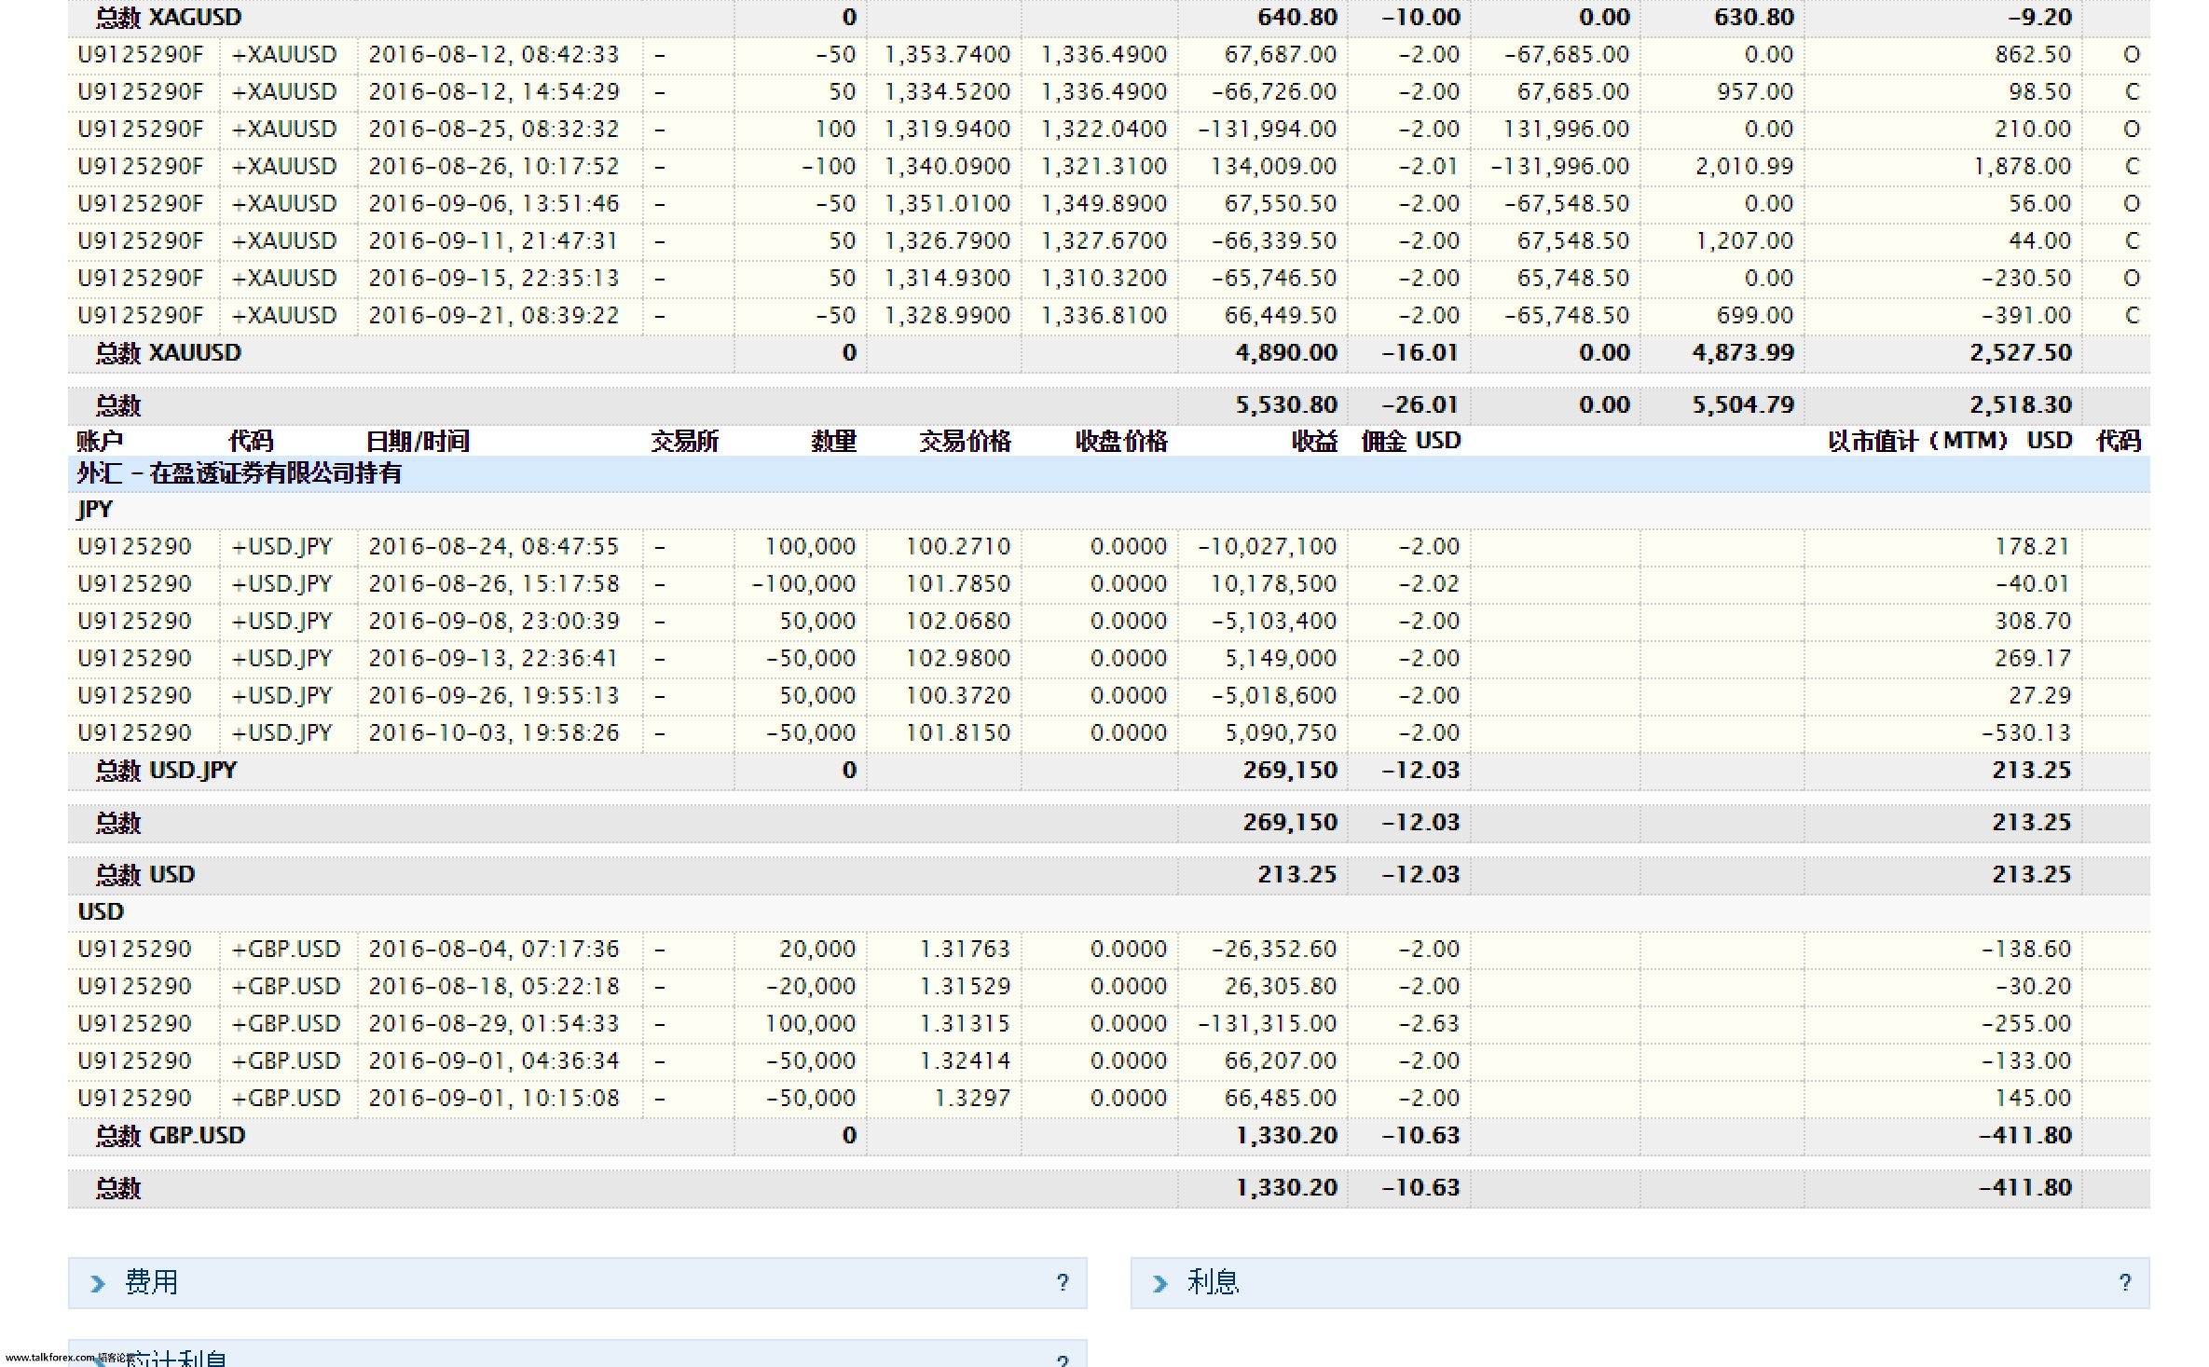Click grand total MTM 2,518.30
The width and height of the screenshot is (2209, 1367).
2021,405
